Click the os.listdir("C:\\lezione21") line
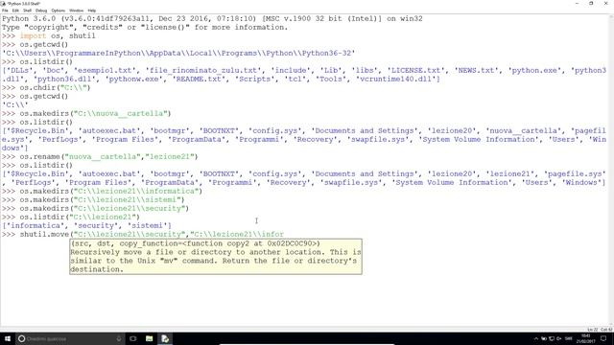 tap(71, 217)
